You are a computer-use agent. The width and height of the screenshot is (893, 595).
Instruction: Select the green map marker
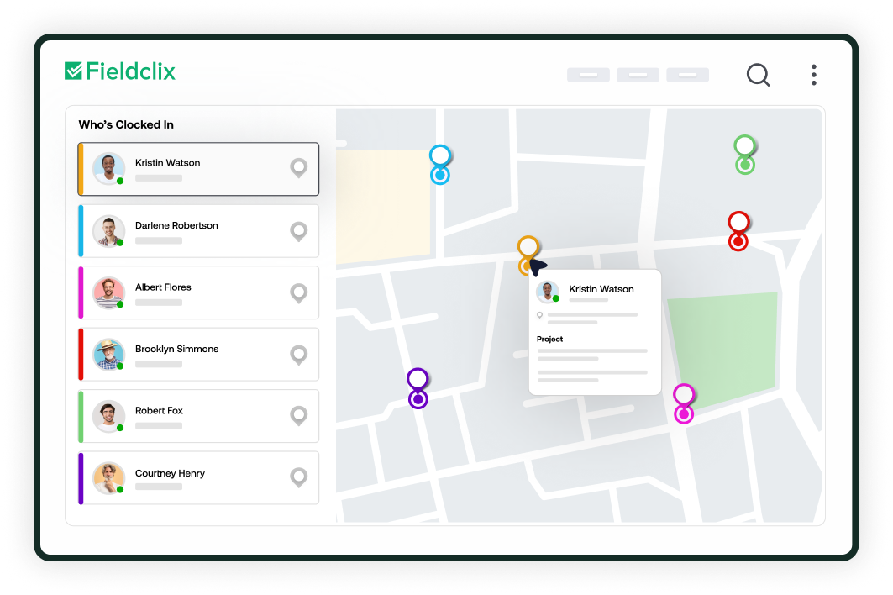coord(744,154)
